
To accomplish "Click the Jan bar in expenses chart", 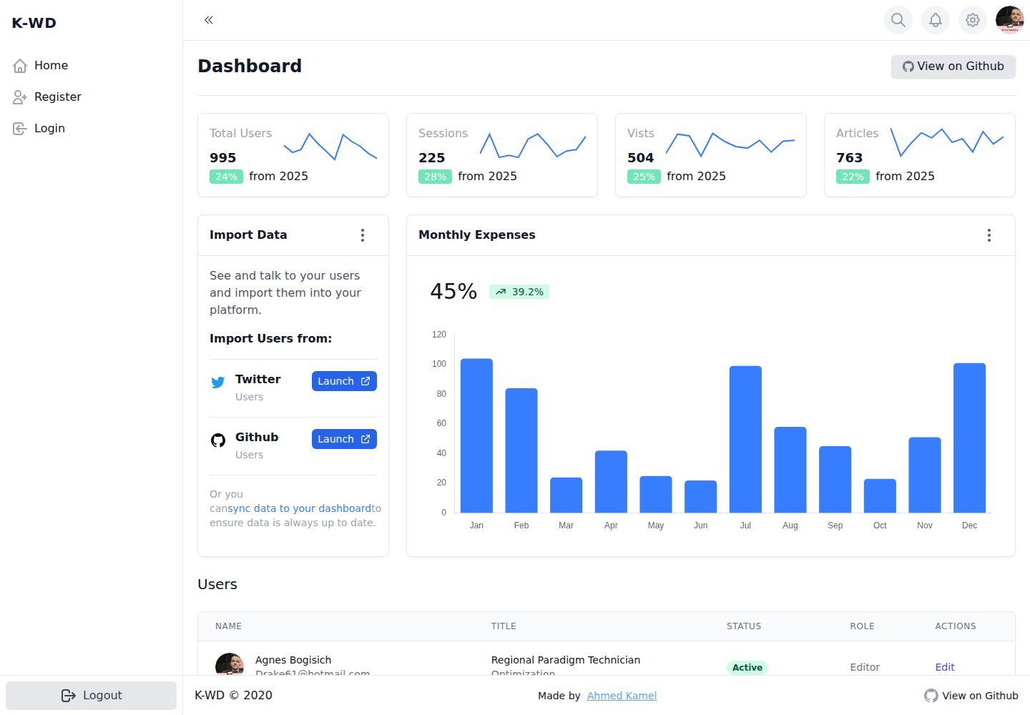I will tap(476, 435).
